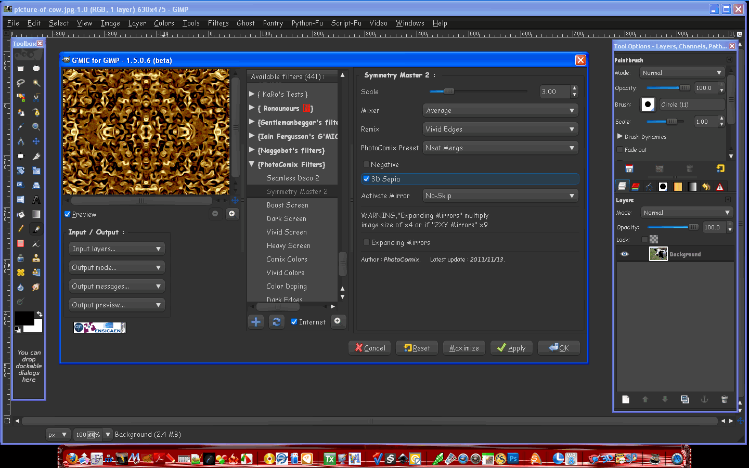749x468 pixels.
Task: Open the Activate Mirror dropdown
Action: (x=500, y=196)
